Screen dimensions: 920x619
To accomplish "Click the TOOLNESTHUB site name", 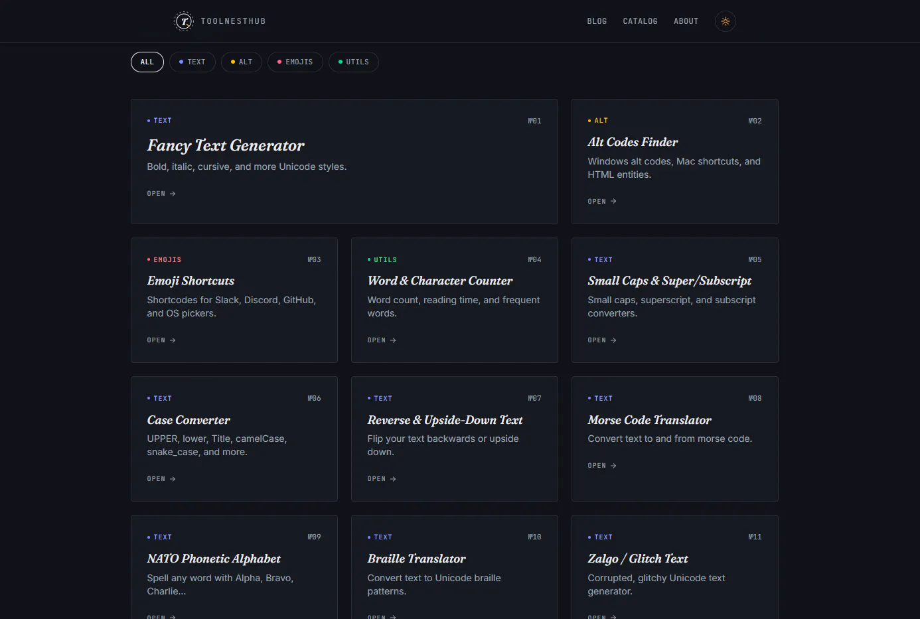I will pos(233,21).
